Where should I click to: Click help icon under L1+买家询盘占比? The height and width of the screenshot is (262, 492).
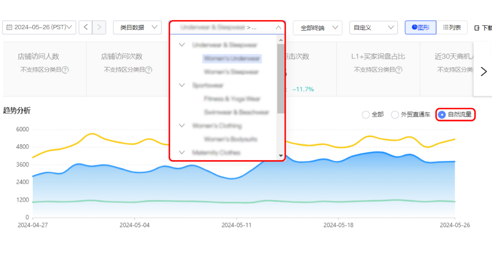(x=399, y=70)
